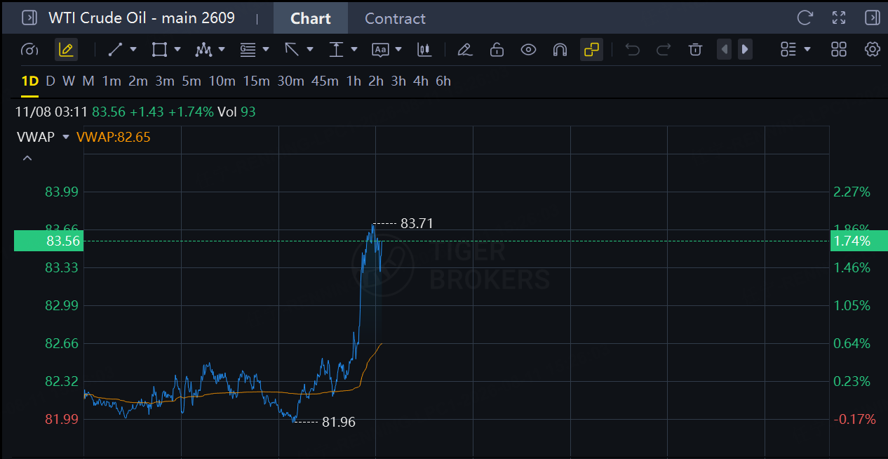This screenshot has width=888, height=459.
Task: Select the D daily timeframe
Action: click(x=51, y=81)
